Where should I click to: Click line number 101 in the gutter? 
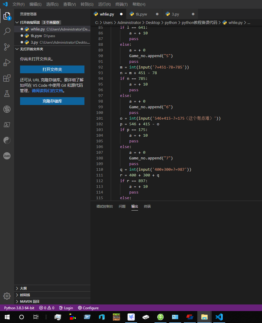click(x=100, y=118)
